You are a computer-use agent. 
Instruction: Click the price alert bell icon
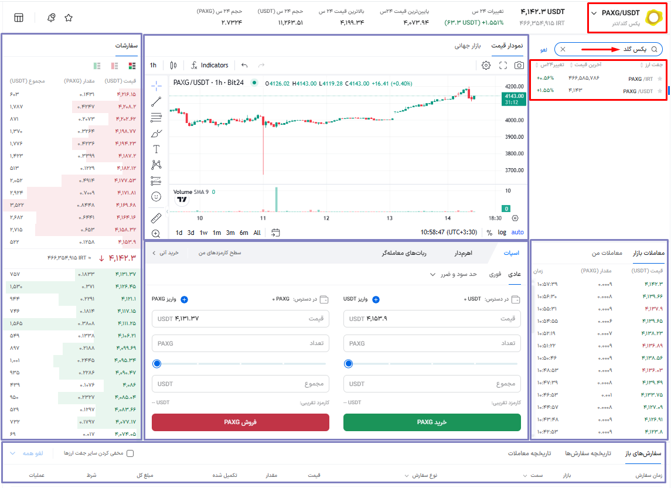pyautogui.click(x=52, y=18)
